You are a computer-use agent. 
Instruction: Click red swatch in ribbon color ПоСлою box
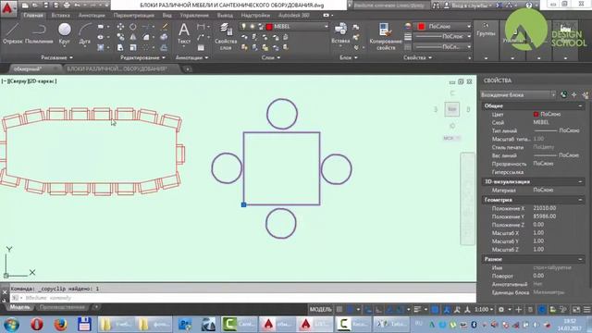coord(422,27)
